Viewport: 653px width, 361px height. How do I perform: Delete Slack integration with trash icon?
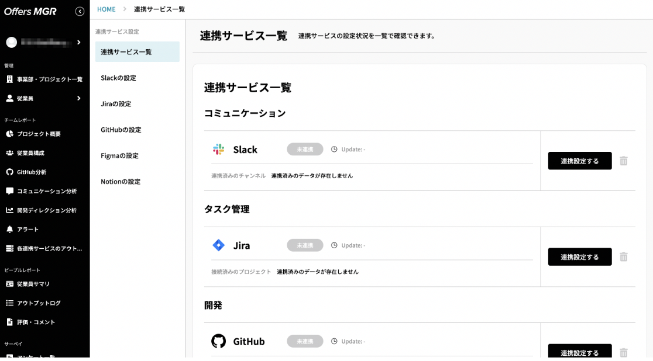point(623,161)
